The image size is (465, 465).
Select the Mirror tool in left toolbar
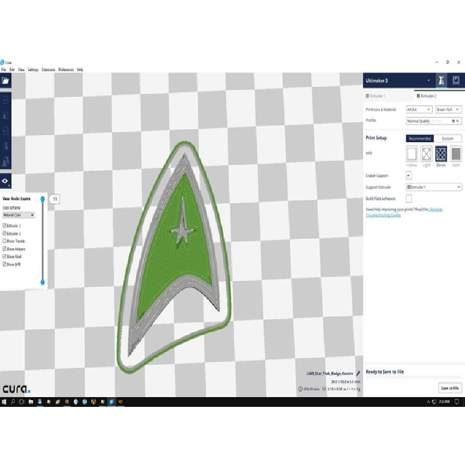click(5, 146)
